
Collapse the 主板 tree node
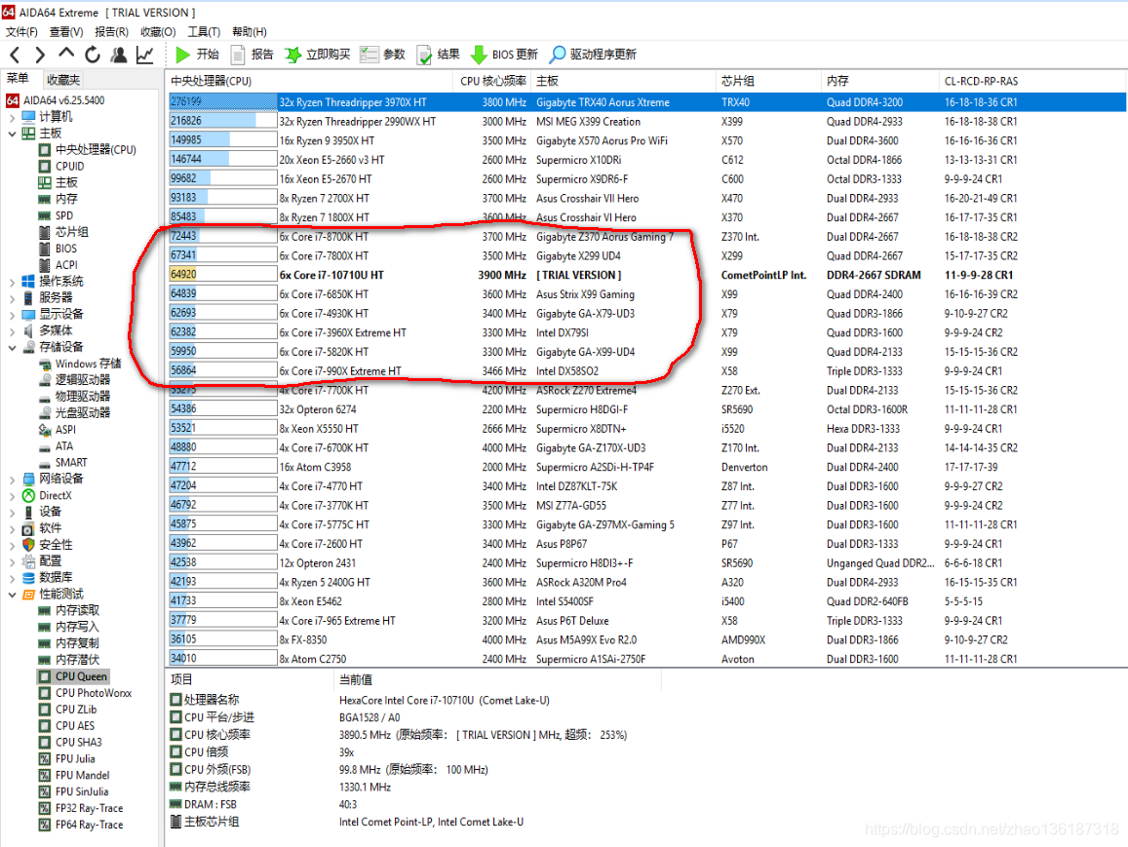click(13, 134)
